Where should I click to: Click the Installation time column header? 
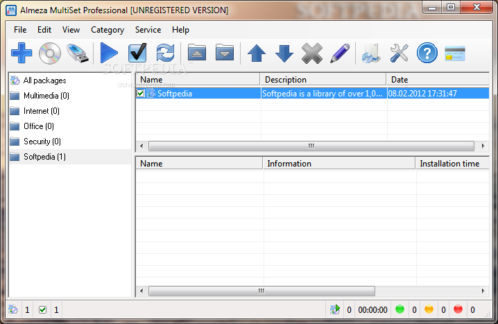(x=453, y=164)
